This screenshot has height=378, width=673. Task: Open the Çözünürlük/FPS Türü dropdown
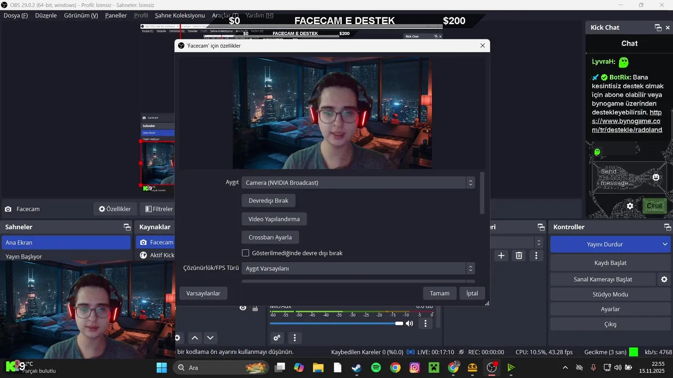click(358, 268)
